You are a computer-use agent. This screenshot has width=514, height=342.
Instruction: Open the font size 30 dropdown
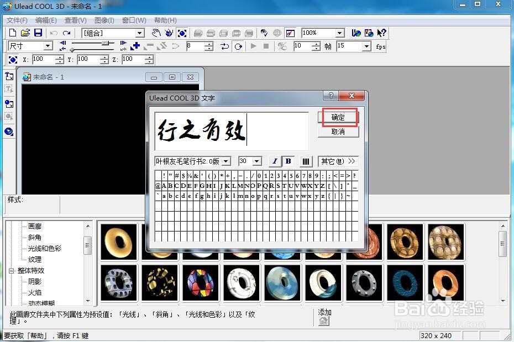257,161
